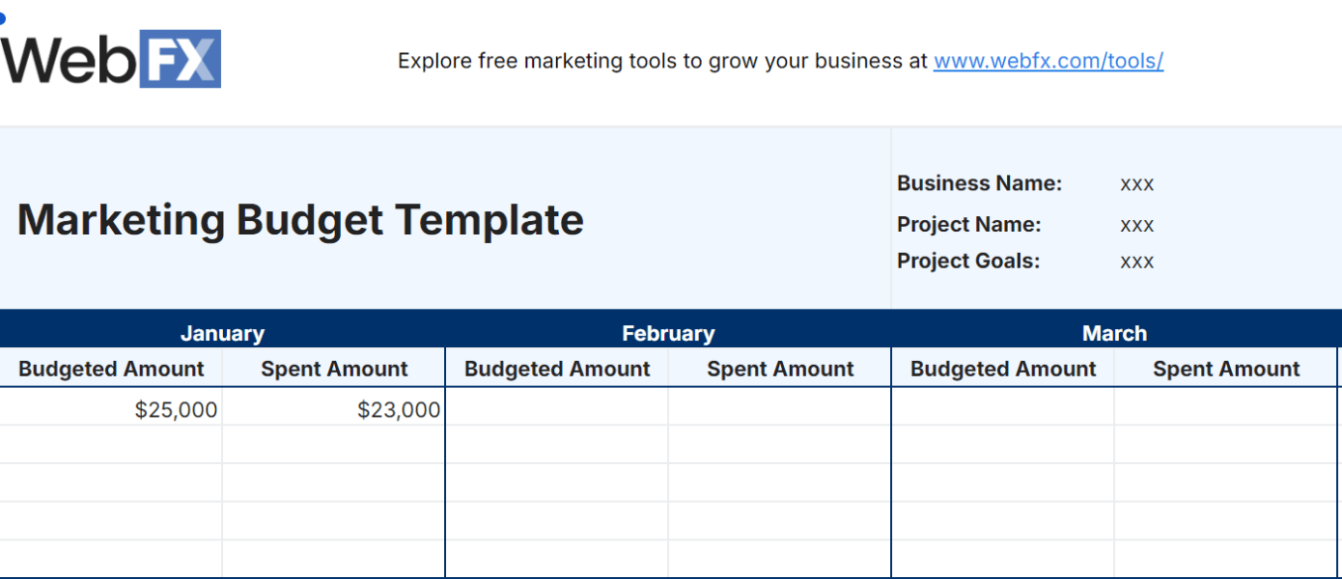1342x579 pixels.
Task: Click the empty Spent Amount cell under March
Action: pos(1225,408)
